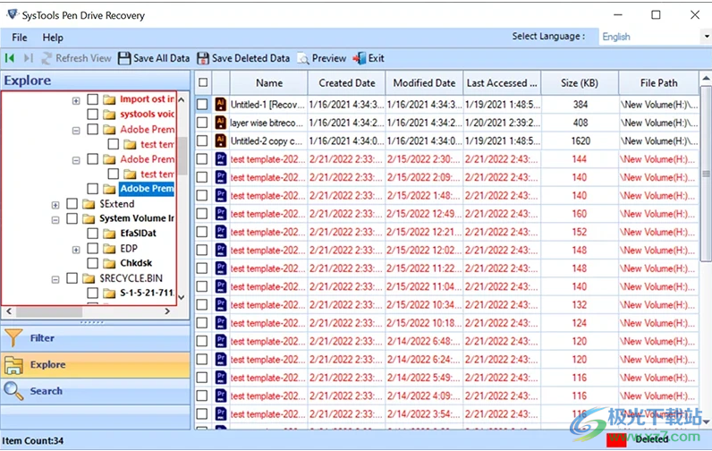Screen dimensions: 712x451
Task: Click Premiere icon of file sized 132
Action: (x=221, y=305)
